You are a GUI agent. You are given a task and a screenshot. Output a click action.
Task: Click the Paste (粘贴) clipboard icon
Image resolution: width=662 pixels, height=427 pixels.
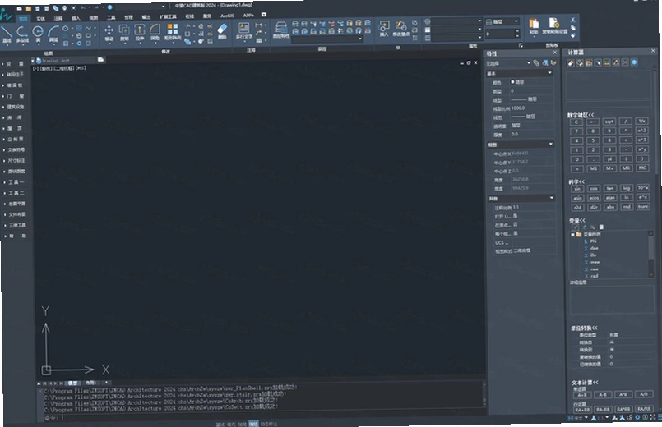(x=534, y=25)
